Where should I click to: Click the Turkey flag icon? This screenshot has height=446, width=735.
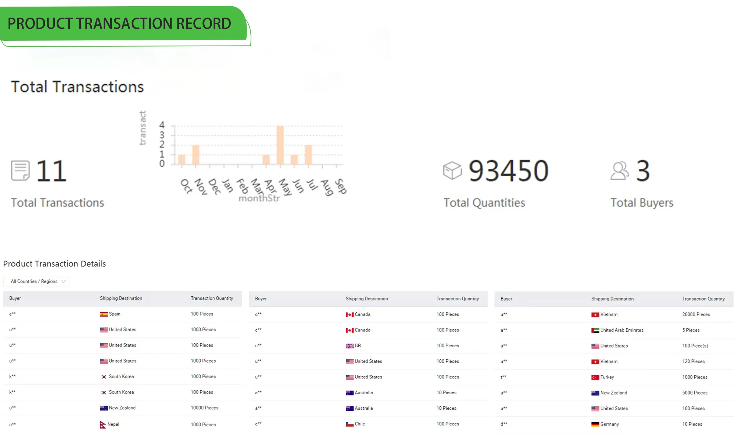(595, 377)
